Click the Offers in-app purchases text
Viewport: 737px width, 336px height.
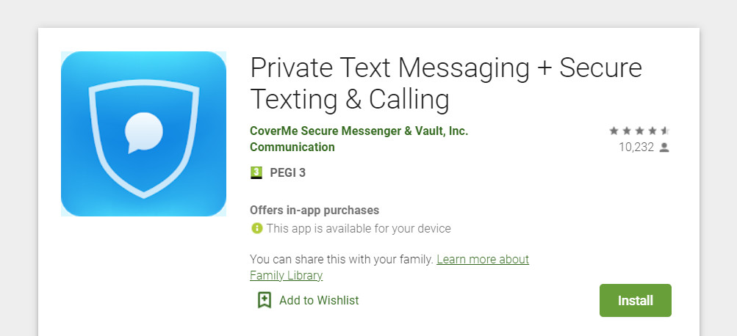314,210
